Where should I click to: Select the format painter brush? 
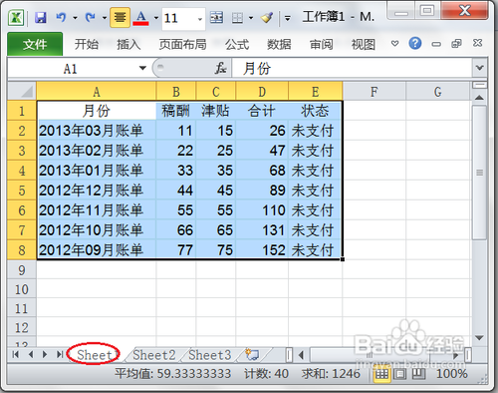click(x=267, y=17)
